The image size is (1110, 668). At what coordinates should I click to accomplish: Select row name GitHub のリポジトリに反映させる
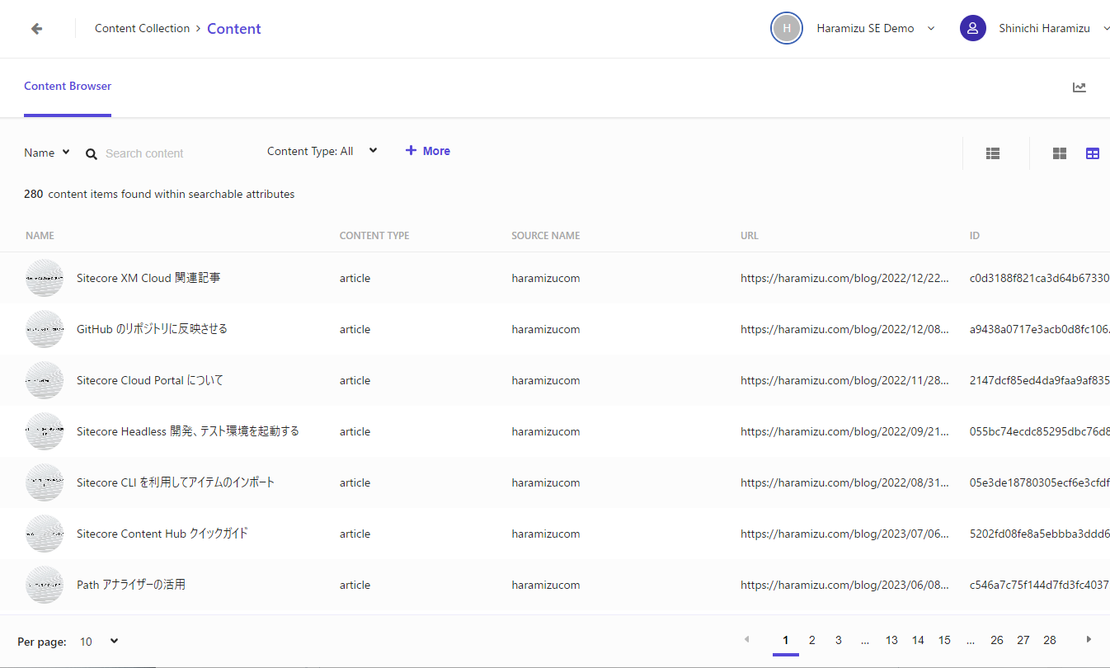[x=152, y=329]
